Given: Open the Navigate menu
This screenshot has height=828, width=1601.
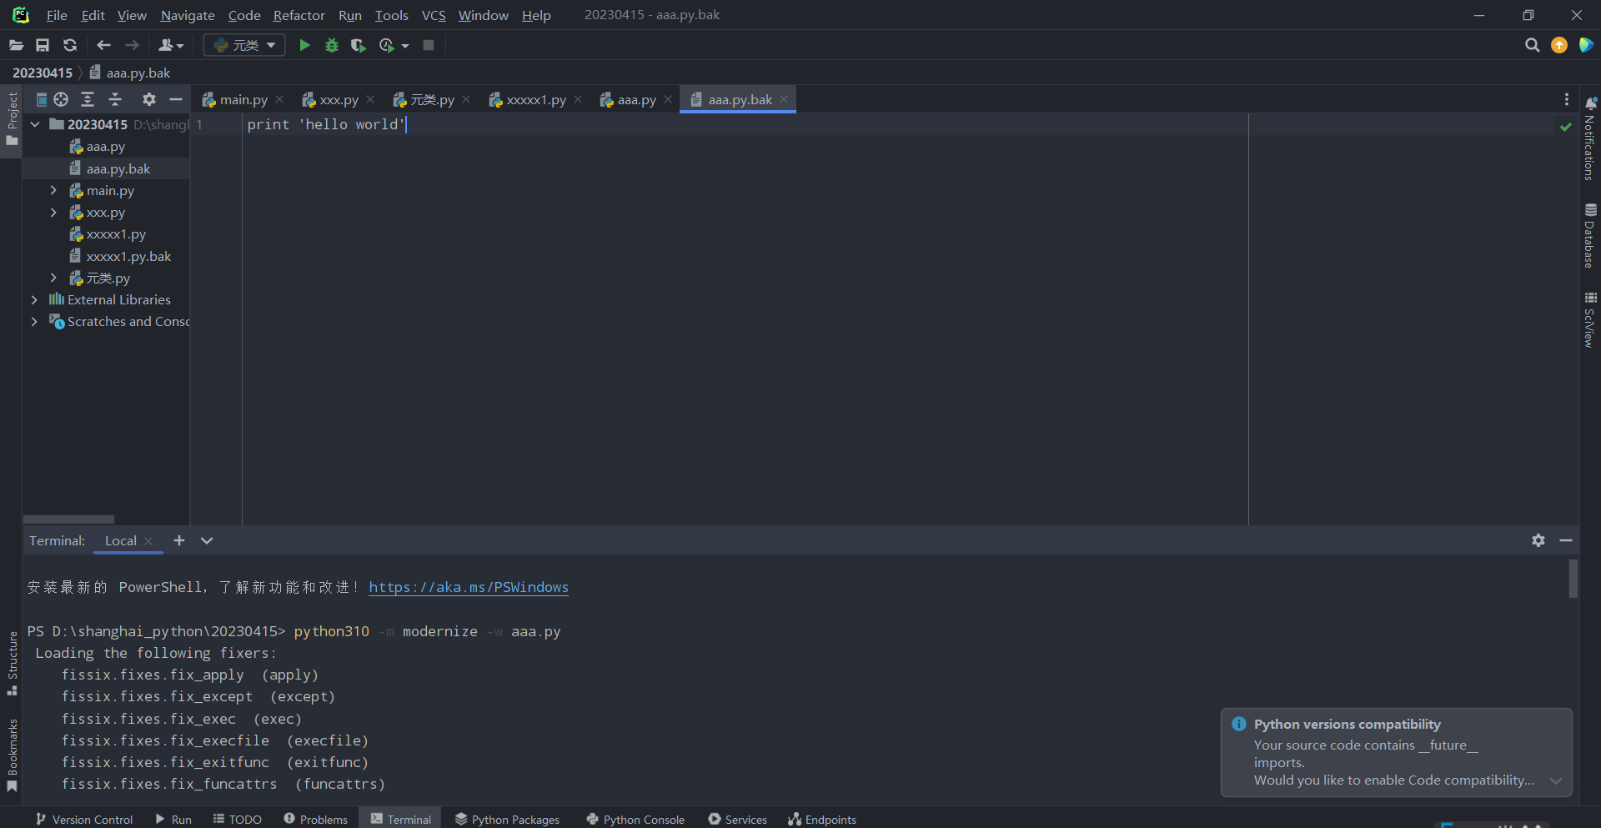Looking at the screenshot, I should click(188, 15).
